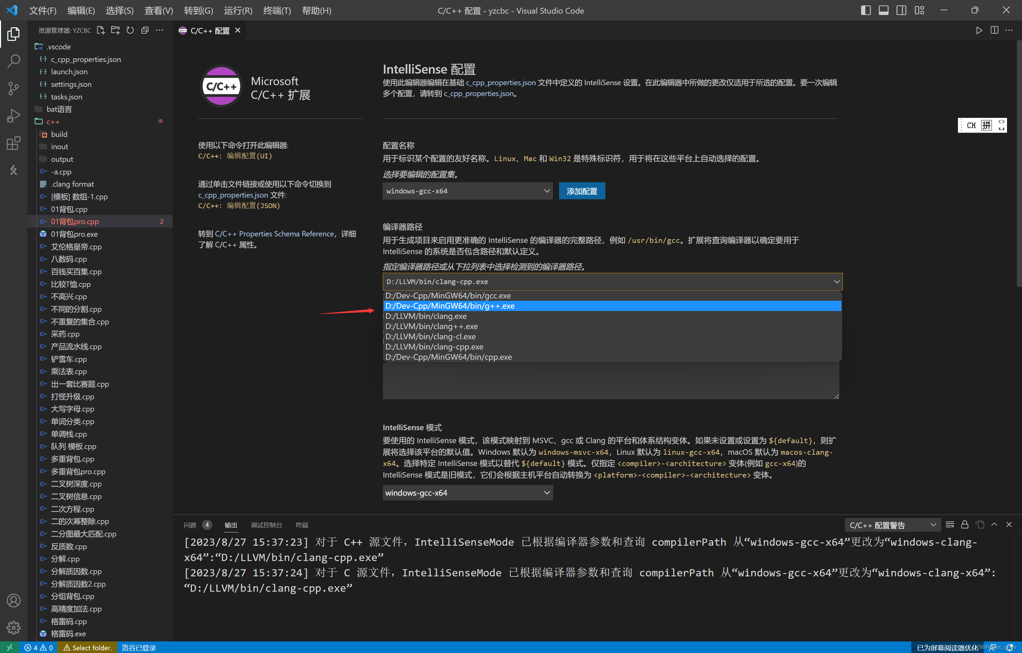Toggle bottom panel layout icon
The height and width of the screenshot is (653, 1022).
click(884, 10)
